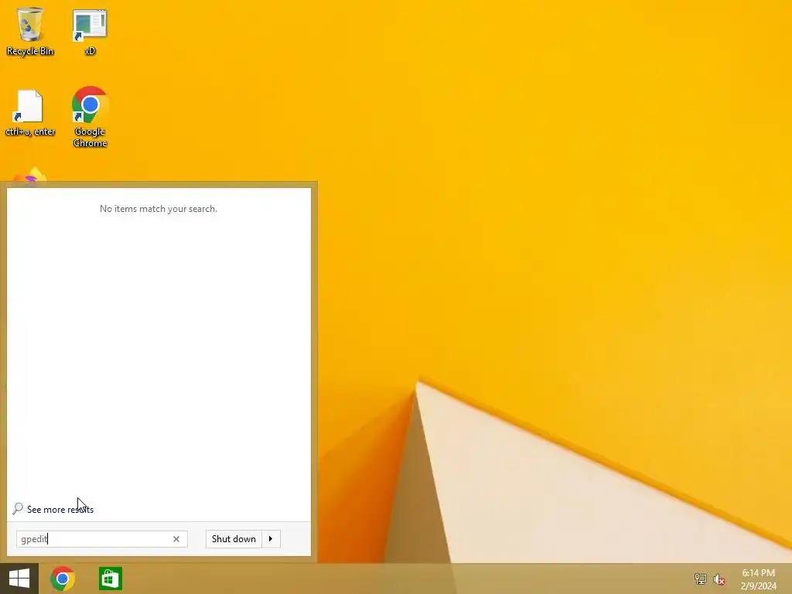Select the 'ctrl+a, enter' desktop shortcut

click(x=30, y=113)
